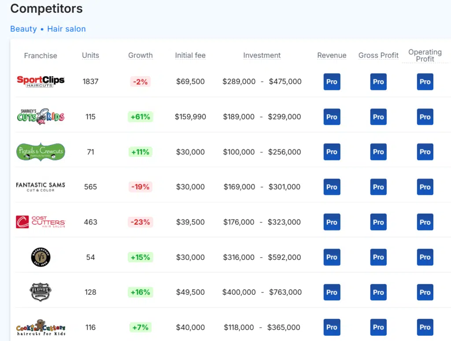This screenshot has height=341, width=451.
Task: Open the Cost Cutters logo
Action: pyautogui.click(x=41, y=222)
